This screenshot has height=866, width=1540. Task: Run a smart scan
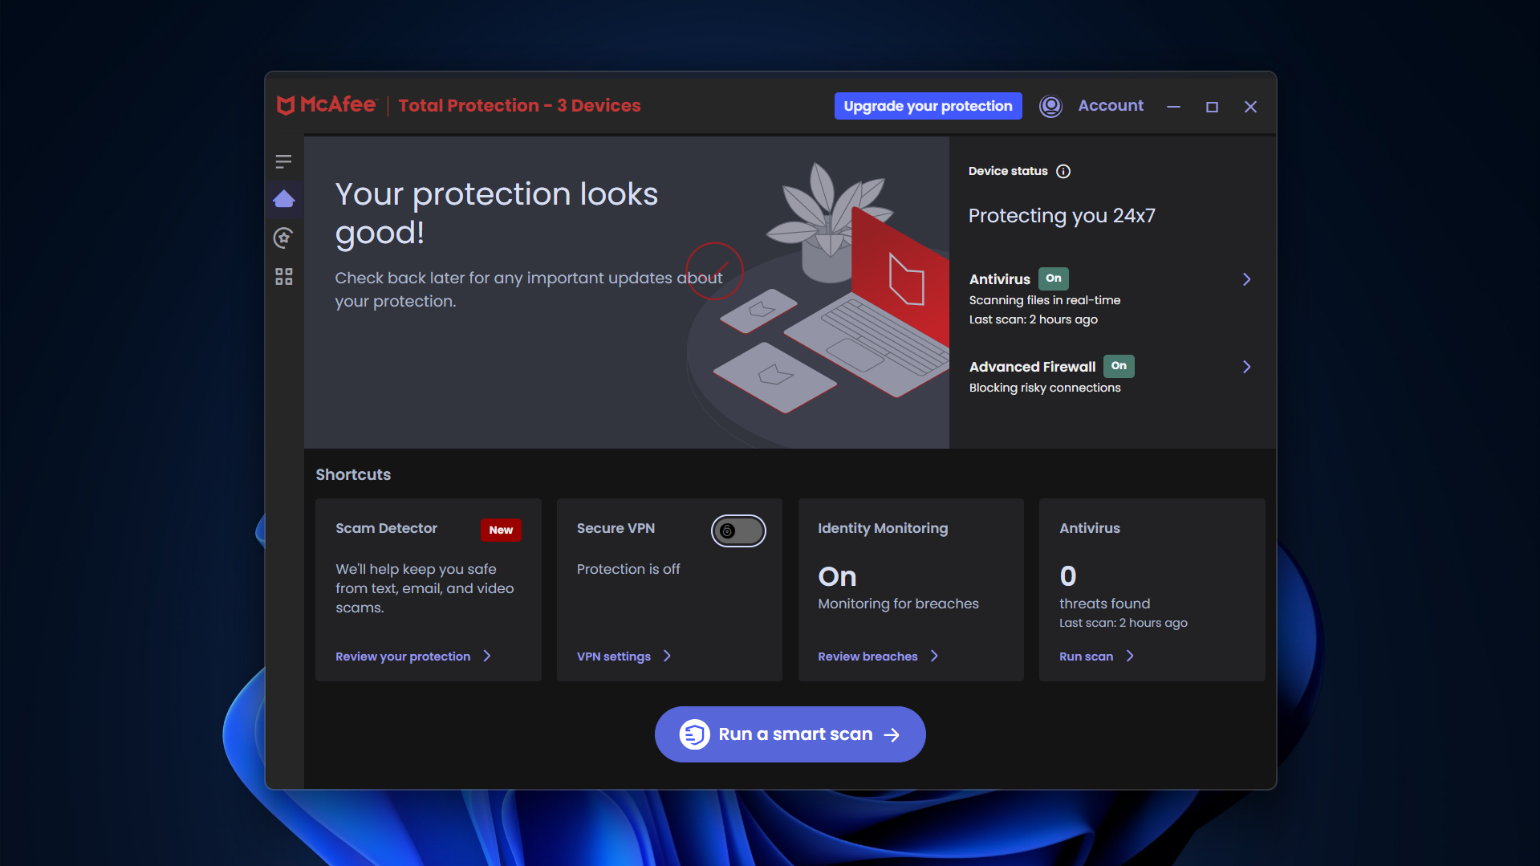click(790, 734)
